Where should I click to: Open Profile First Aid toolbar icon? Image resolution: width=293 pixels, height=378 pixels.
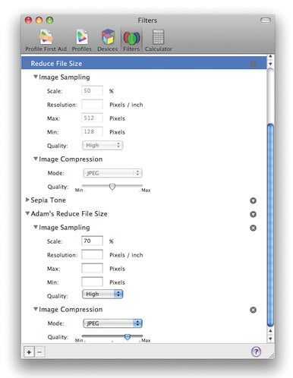46,40
